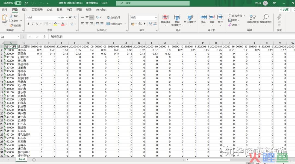Increase font size with the large A

(x=70, y=17)
